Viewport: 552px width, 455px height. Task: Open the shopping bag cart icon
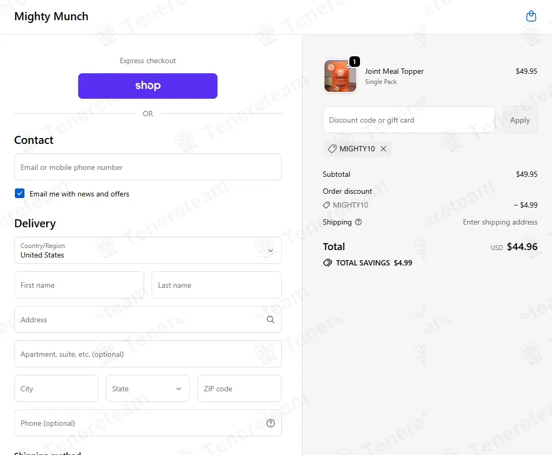[531, 16]
